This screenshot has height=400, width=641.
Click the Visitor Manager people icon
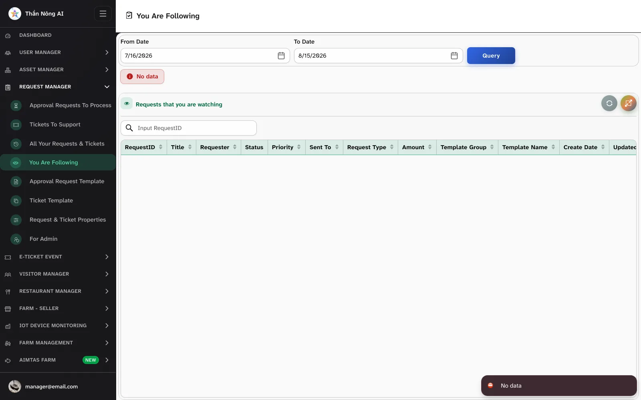click(x=8, y=274)
